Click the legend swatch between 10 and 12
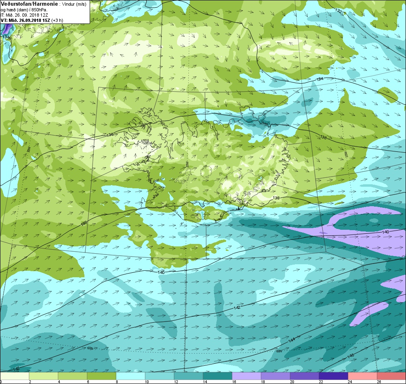 point(160,376)
